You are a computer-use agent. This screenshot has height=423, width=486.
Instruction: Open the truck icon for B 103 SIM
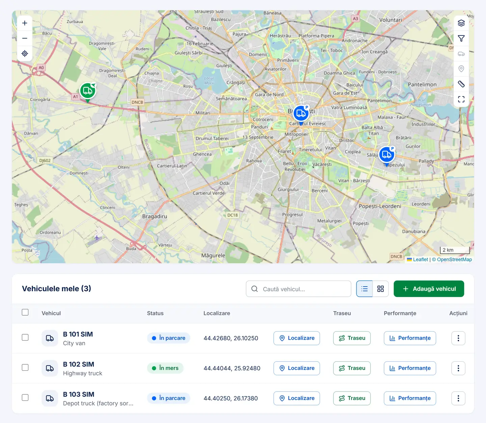click(x=50, y=398)
